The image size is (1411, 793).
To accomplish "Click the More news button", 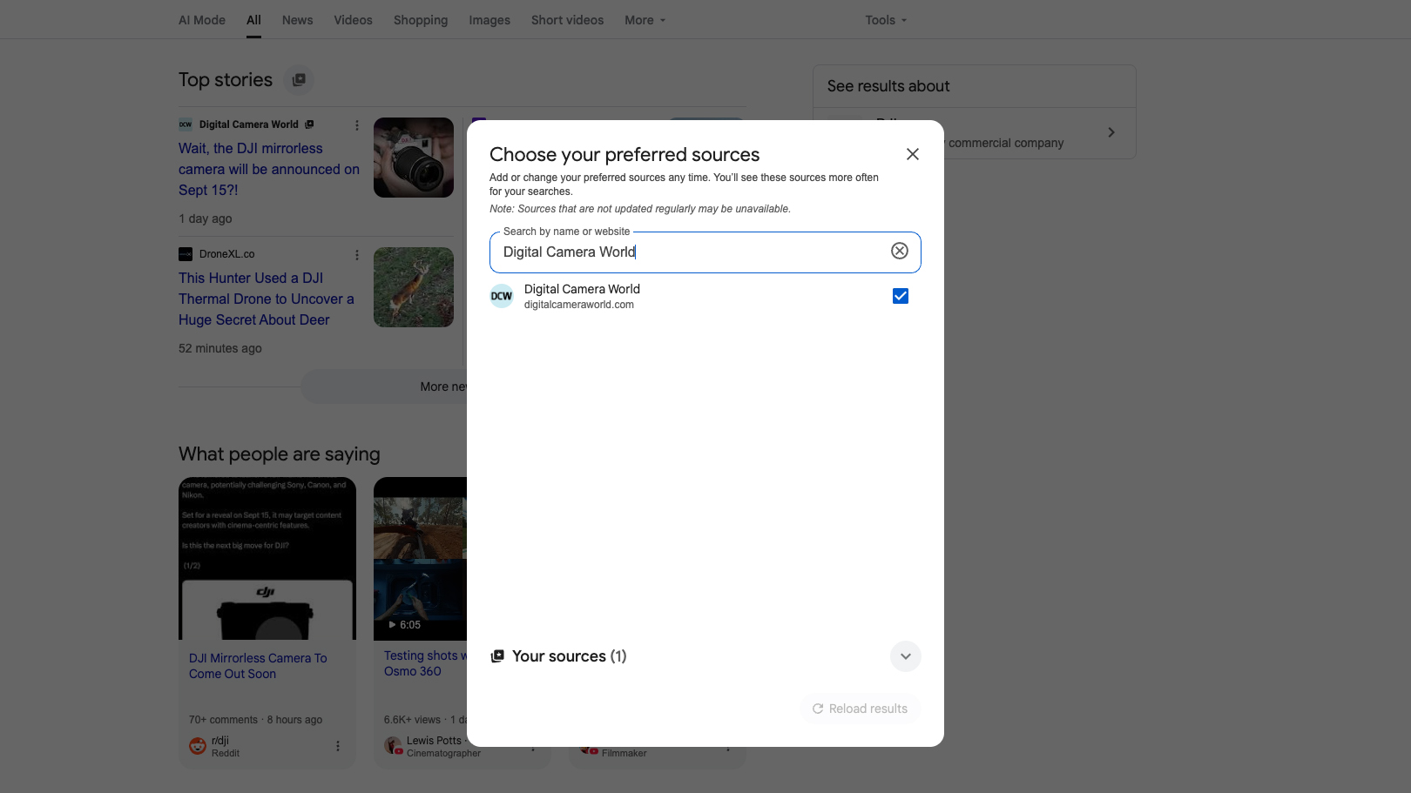I will 384,386.
